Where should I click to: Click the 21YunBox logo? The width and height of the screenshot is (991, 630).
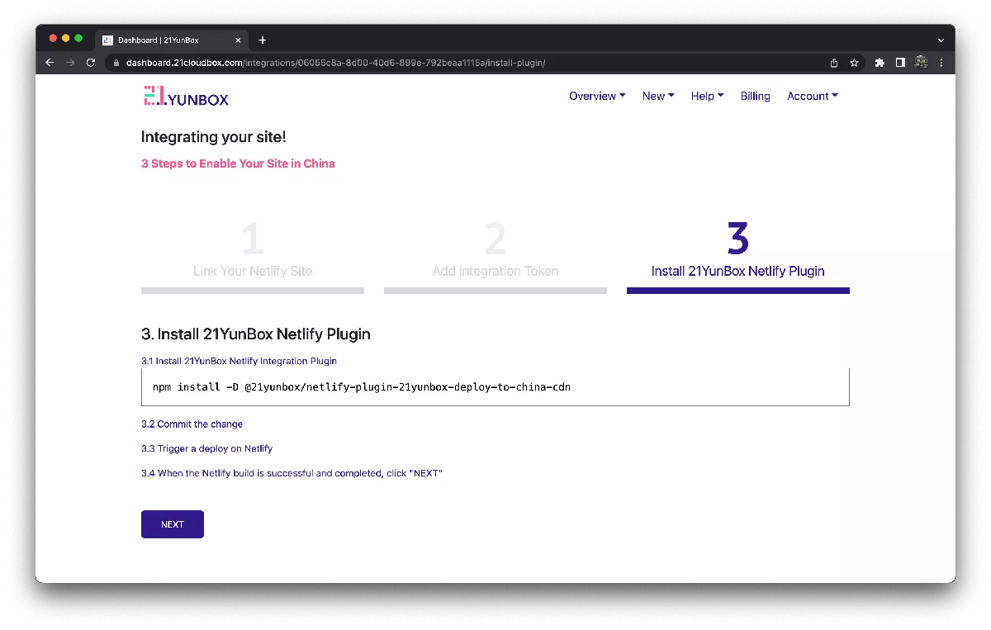tap(186, 97)
